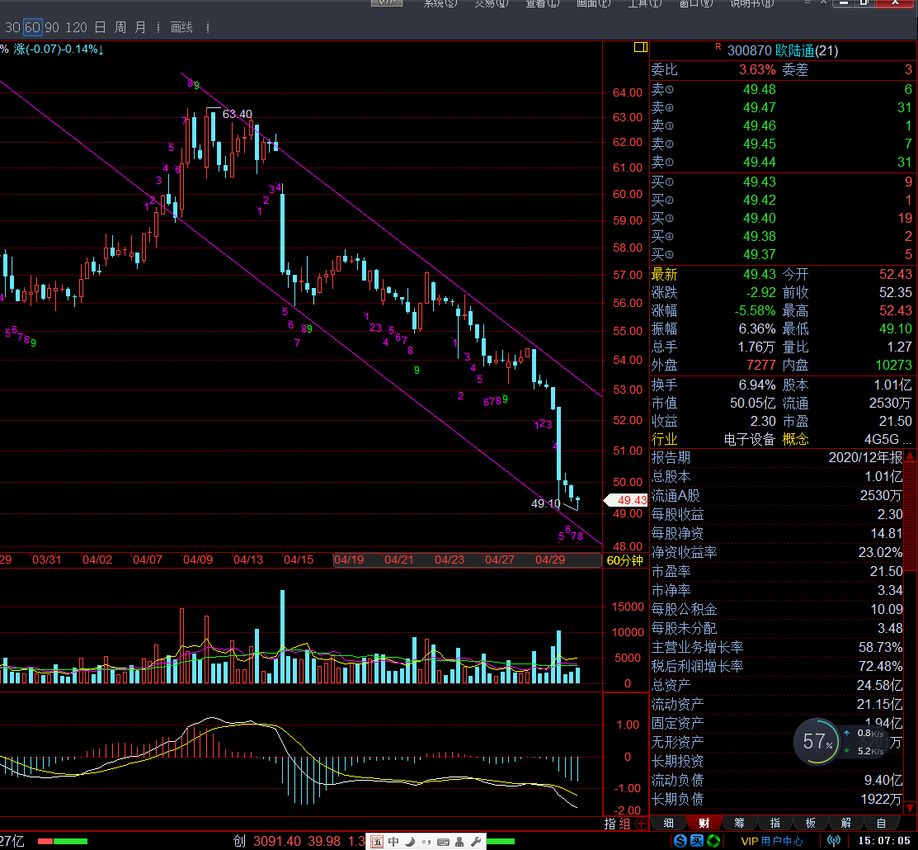Viewport: 918px width, 850px height.
Task: Select the 60 minute period
Action: [32, 27]
